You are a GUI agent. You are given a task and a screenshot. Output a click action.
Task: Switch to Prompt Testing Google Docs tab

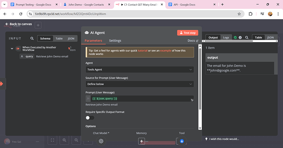33,4
